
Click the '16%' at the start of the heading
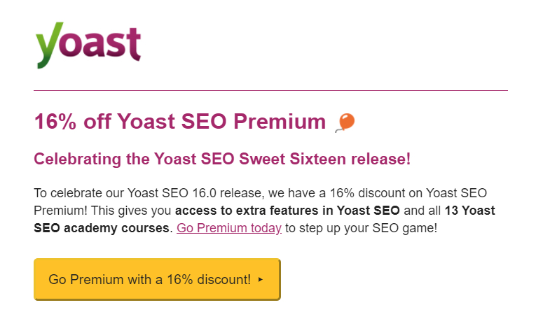[55, 122]
